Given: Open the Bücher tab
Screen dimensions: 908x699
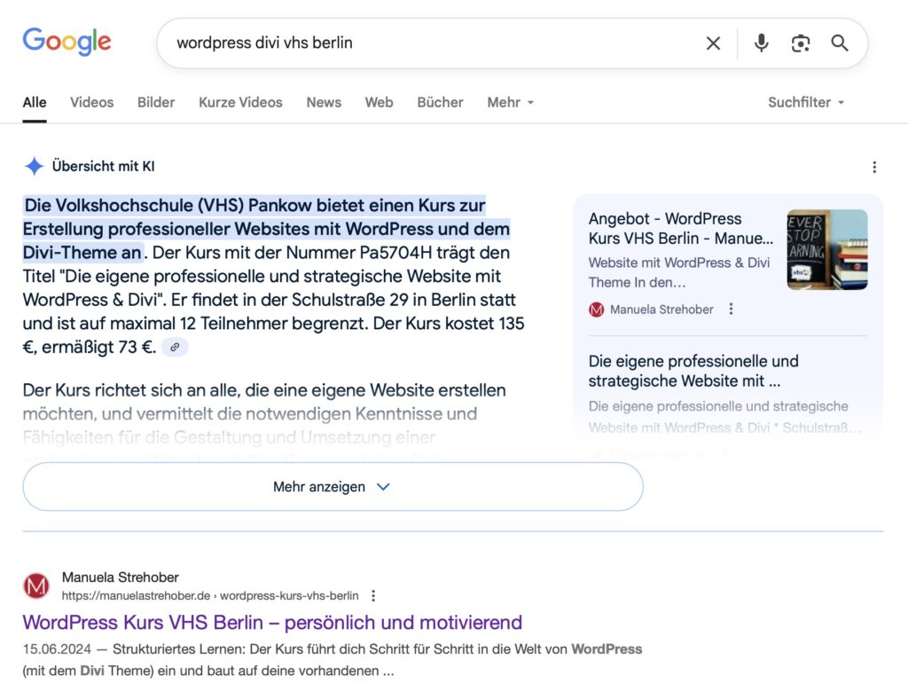Looking at the screenshot, I should pos(440,103).
